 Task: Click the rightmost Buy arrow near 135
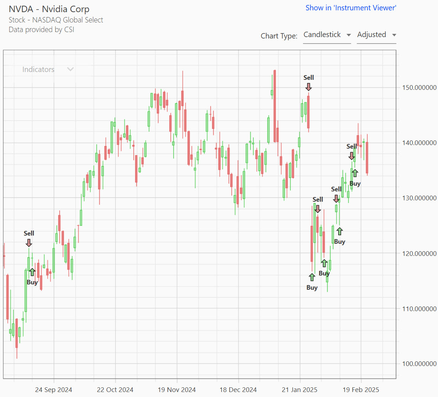pos(355,173)
